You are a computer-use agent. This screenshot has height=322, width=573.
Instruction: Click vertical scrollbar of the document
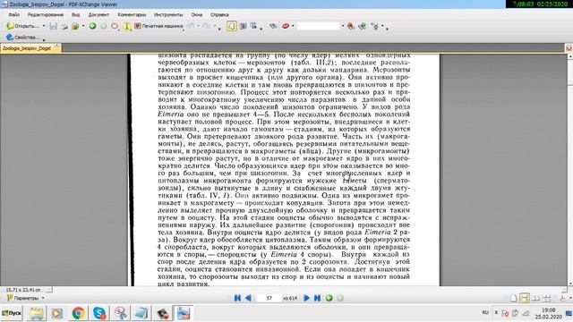(570, 170)
